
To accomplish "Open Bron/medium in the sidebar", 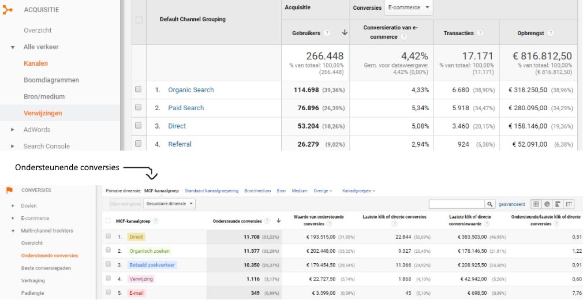I will [x=44, y=96].
